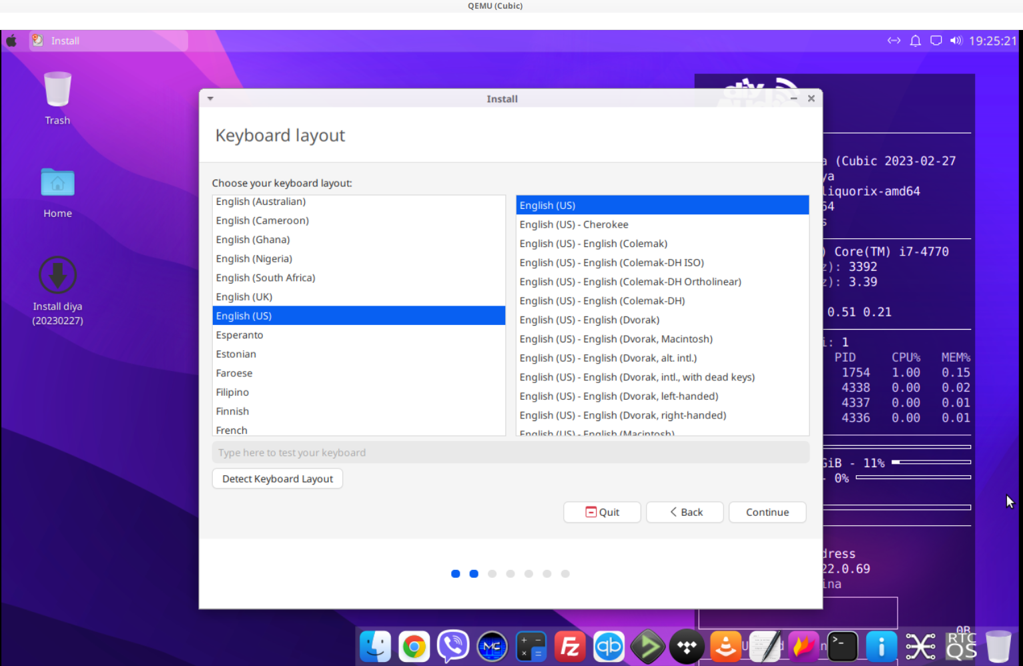The width and height of the screenshot is (1023, 666).
Task: Select Dvorak, left-handed variant
Action: tap(663, 396)
